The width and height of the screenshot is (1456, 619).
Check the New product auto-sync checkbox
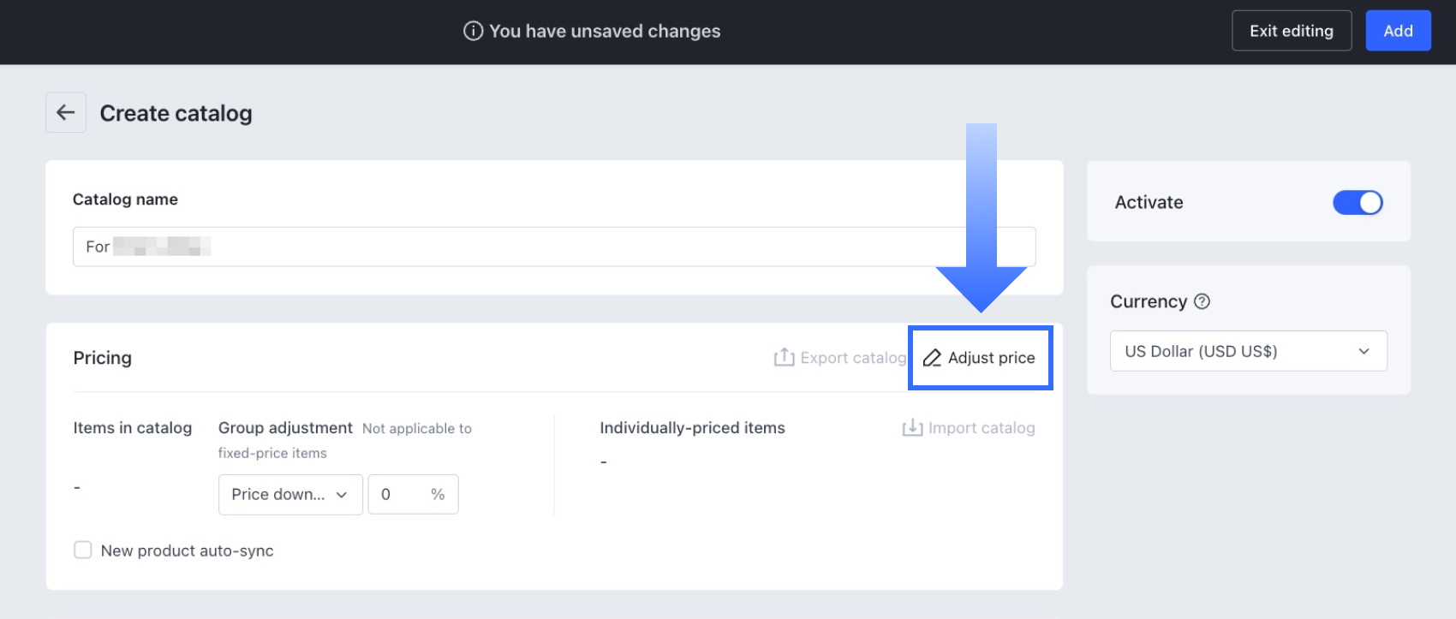[x=83, y=550]
